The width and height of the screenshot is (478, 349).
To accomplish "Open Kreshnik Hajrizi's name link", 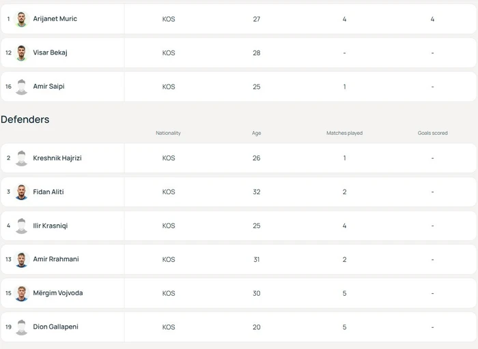I will [x=57, y=158].
